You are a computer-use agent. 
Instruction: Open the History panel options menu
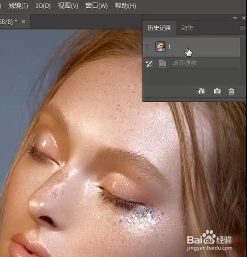(242, 28)
